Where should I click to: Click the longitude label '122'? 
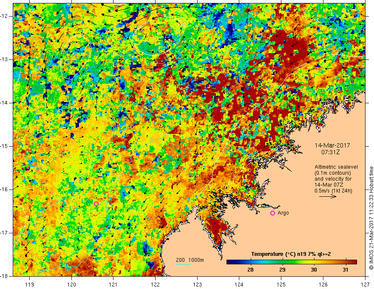[155, 284]
